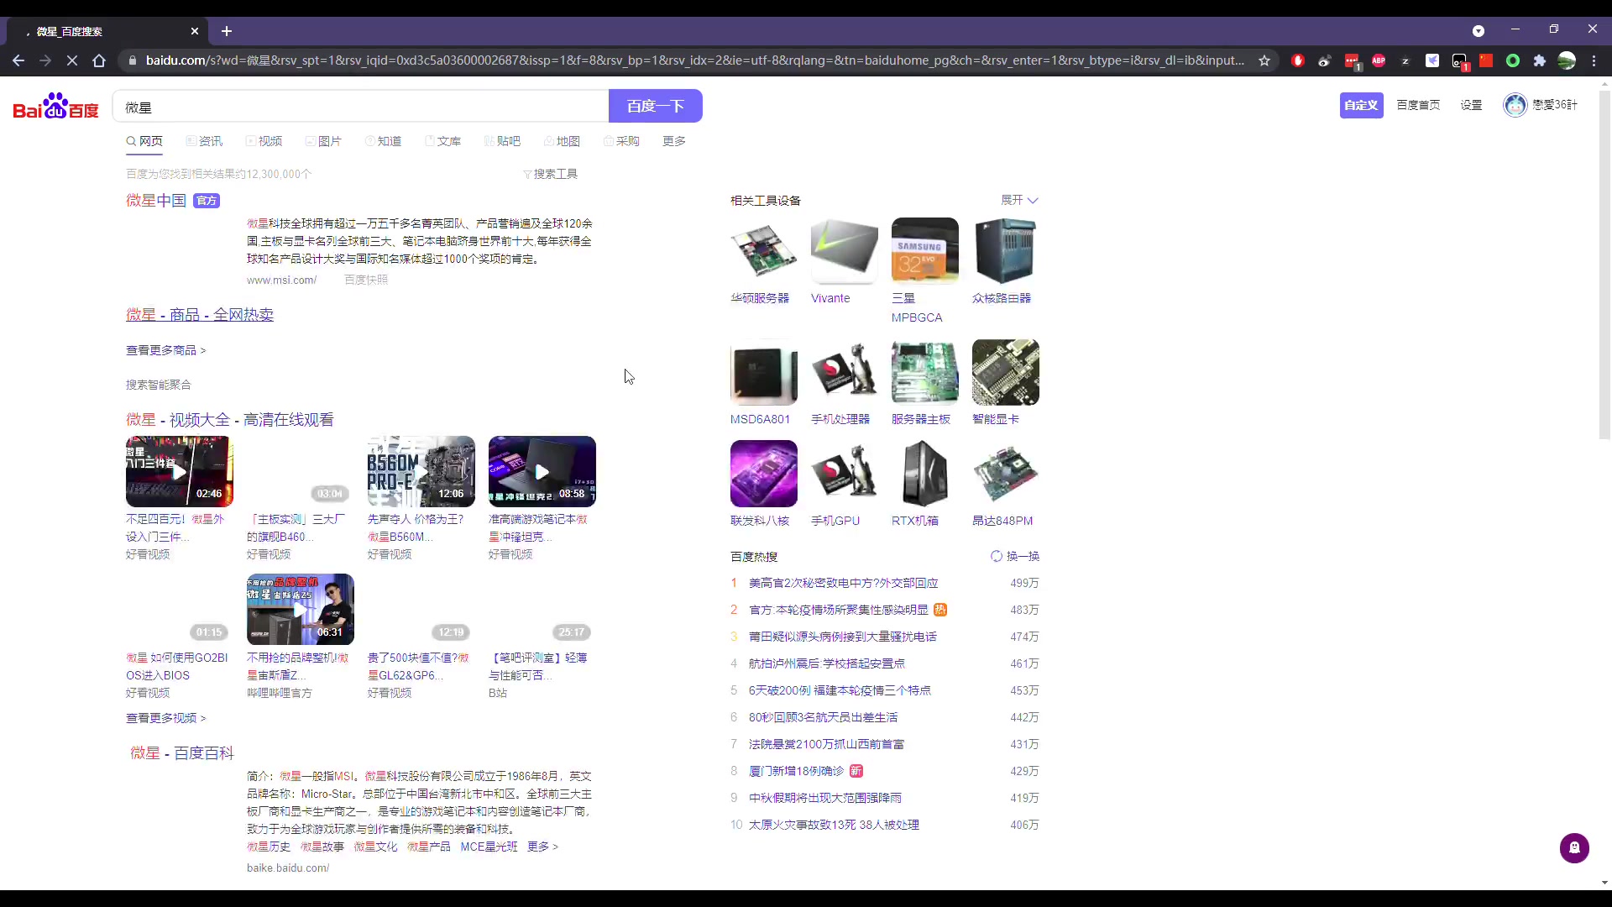Open hot search 中秋假期将出现大范围强降雨
The image size is (1612, 907).
(x=825, y=798)
